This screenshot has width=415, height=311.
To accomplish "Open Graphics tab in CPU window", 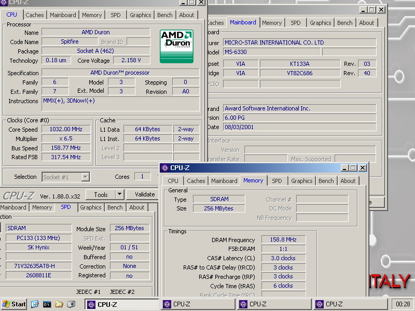I will (140, 15).
